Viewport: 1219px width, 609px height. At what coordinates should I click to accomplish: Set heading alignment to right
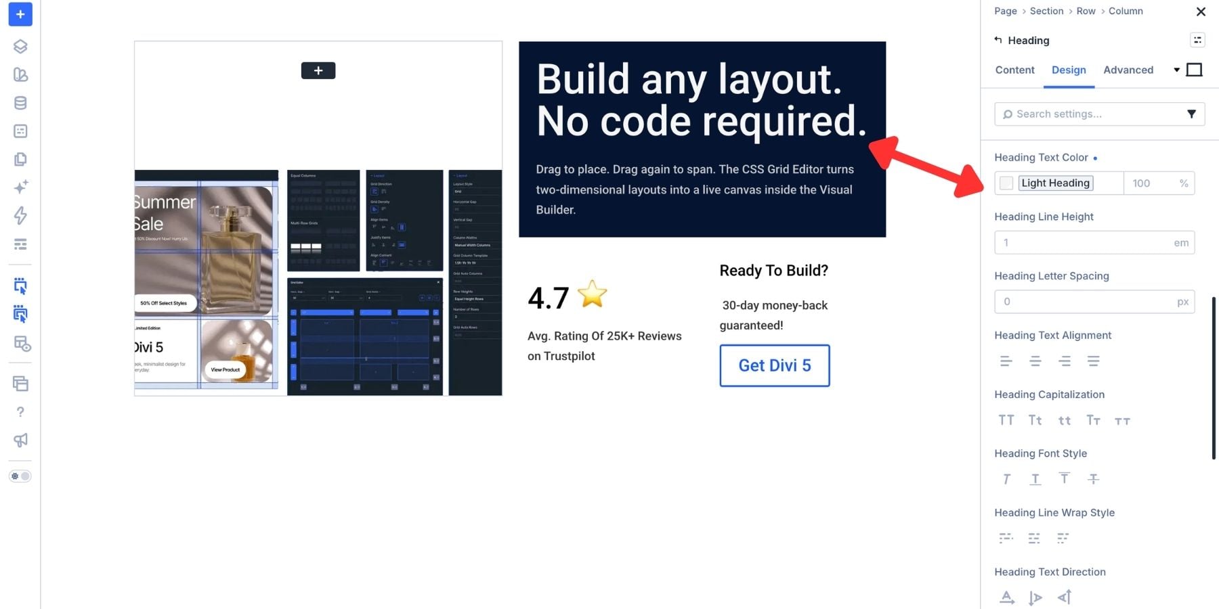point(1065,361)
